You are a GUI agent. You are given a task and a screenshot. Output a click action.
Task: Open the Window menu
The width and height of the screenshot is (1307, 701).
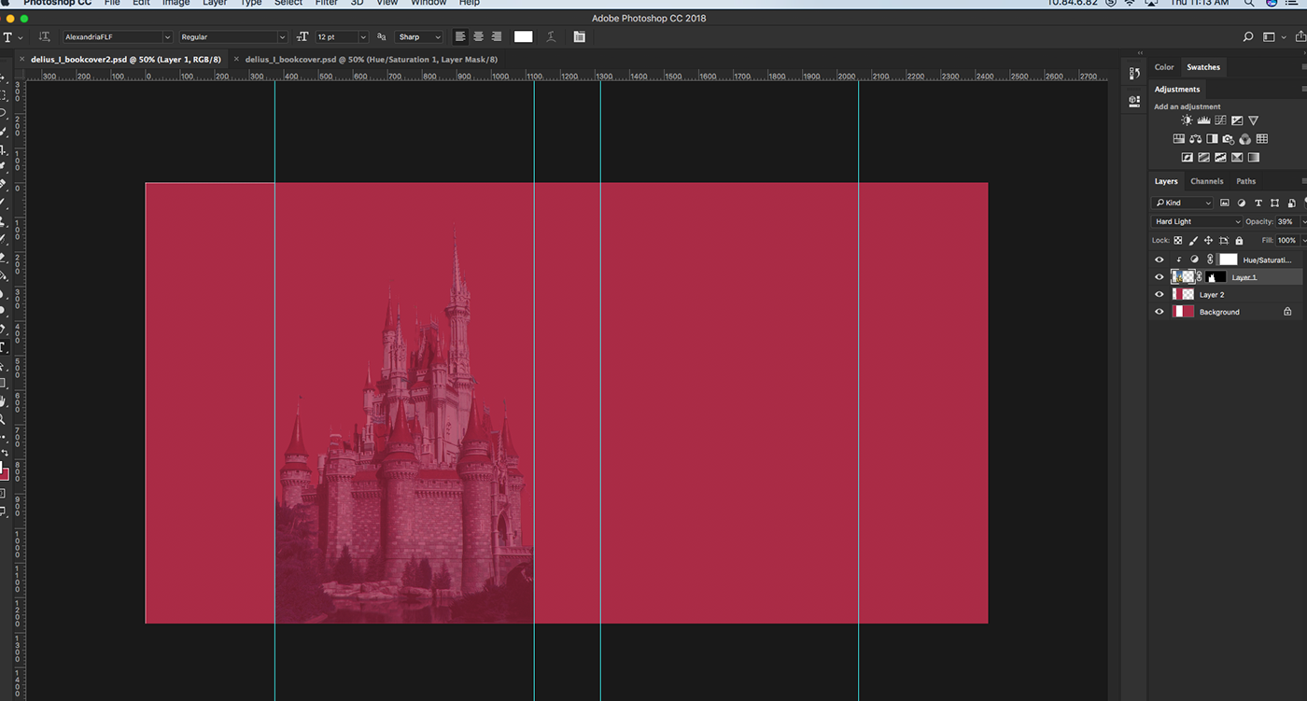point(429,3)
